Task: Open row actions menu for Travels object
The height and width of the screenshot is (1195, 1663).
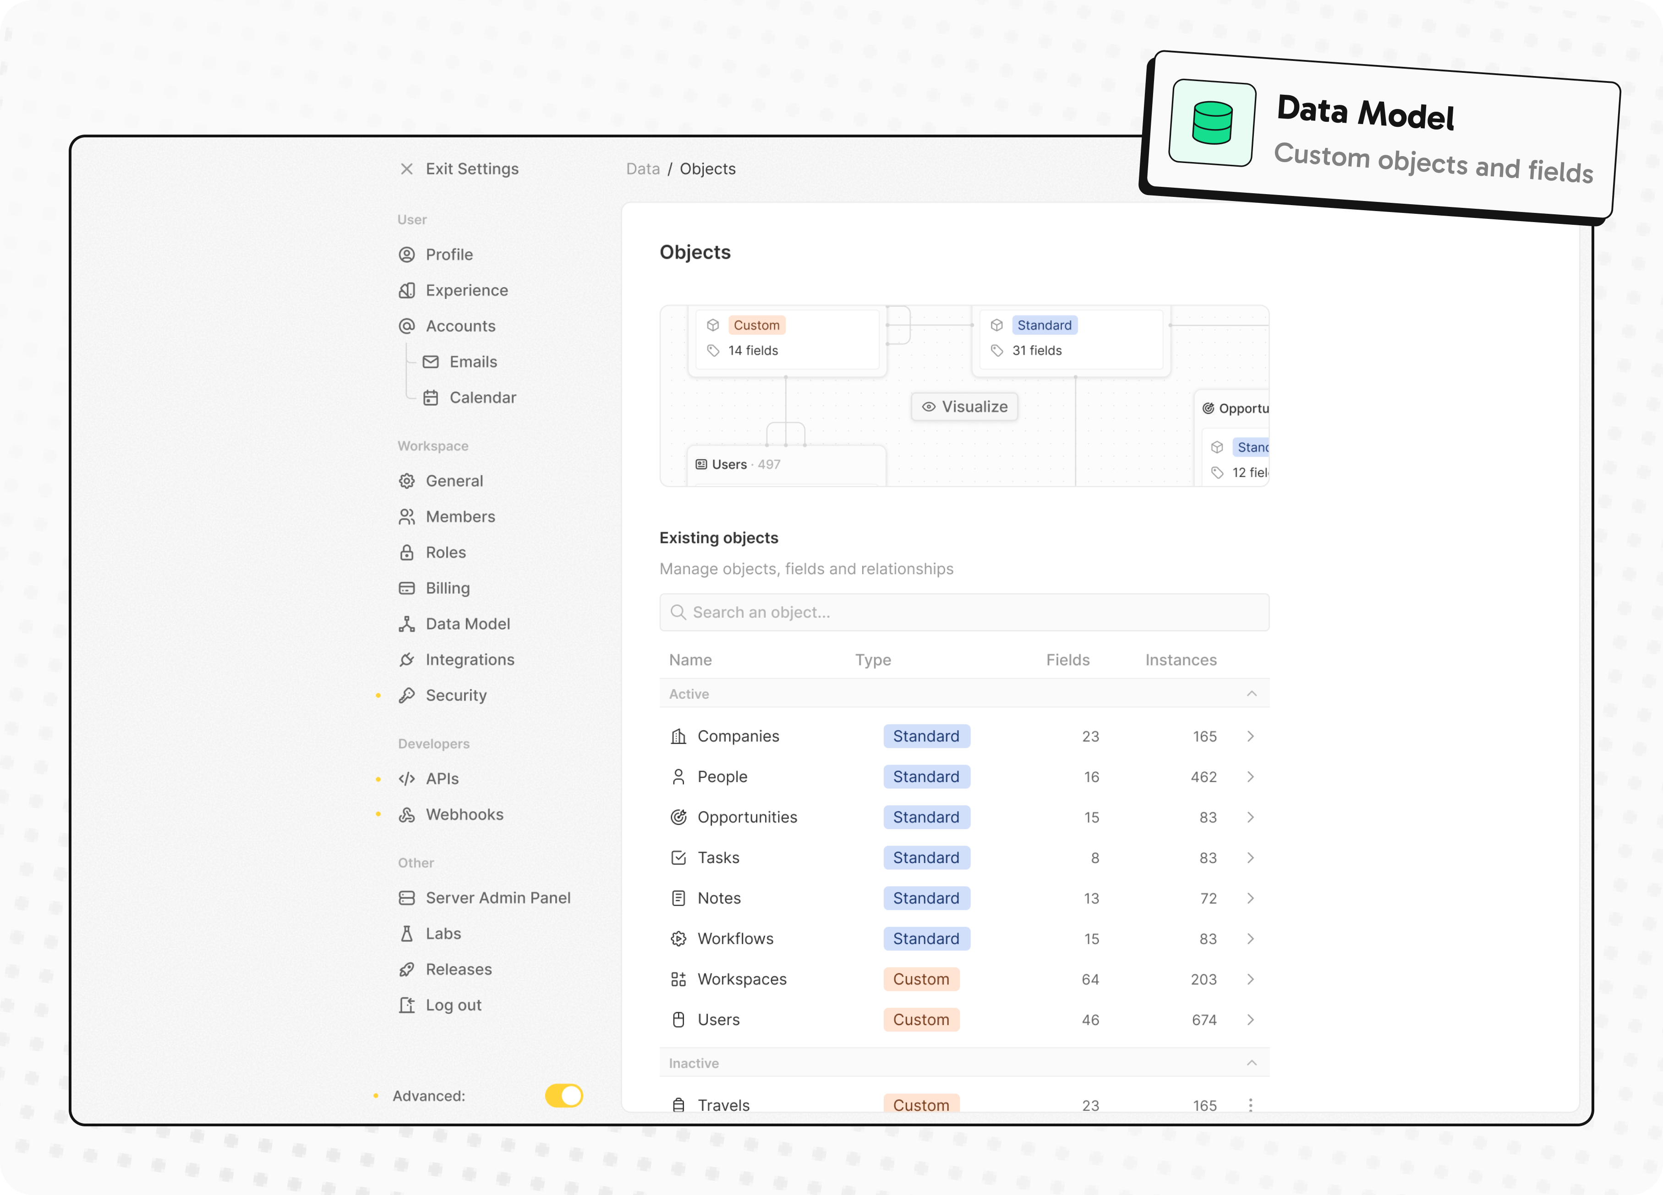Action: [1251, 1105]
